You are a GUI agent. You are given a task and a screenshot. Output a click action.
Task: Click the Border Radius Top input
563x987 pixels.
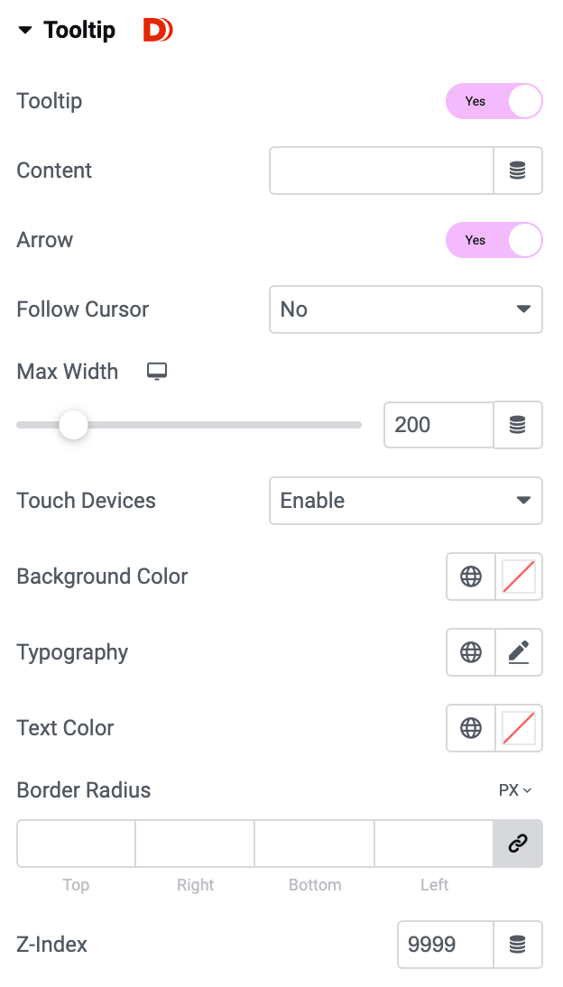tap(76, 844)
